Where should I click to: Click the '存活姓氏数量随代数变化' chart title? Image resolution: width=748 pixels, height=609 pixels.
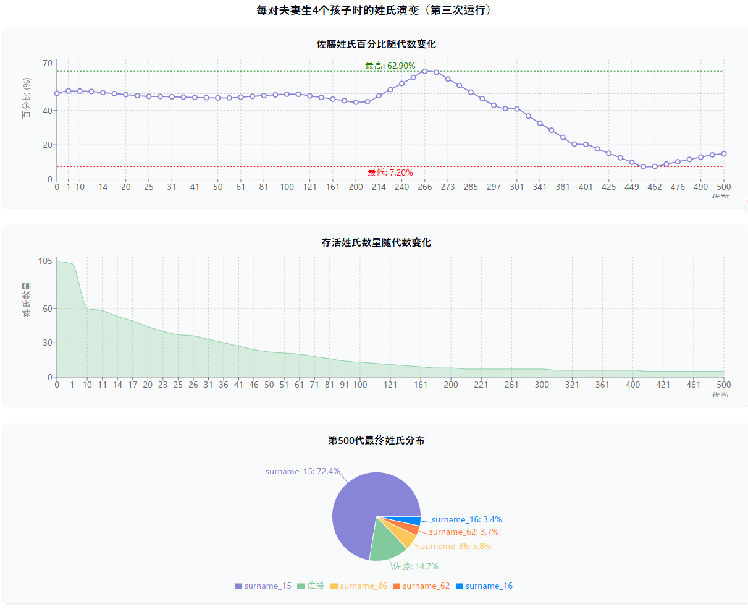376,242
